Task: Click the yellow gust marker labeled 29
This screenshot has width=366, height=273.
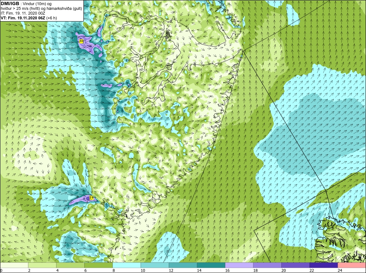Action: 91,198
